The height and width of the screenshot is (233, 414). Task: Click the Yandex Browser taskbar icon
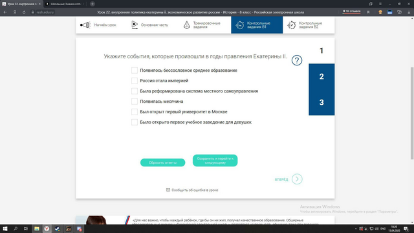(x=47, y=228)
